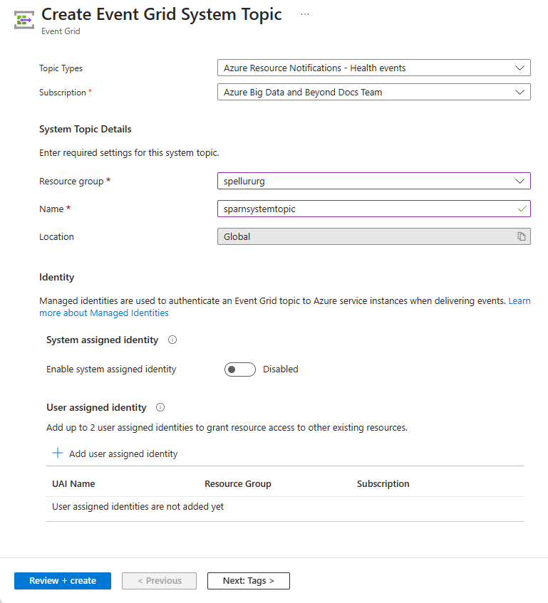Copy the Global location value
This screenshot has height=603, width=548.
(x=522, y=236)
